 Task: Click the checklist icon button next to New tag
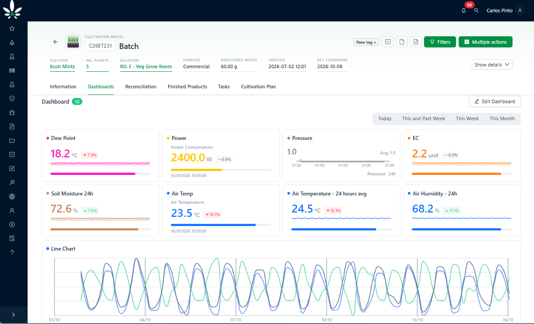tap(388, 42)
